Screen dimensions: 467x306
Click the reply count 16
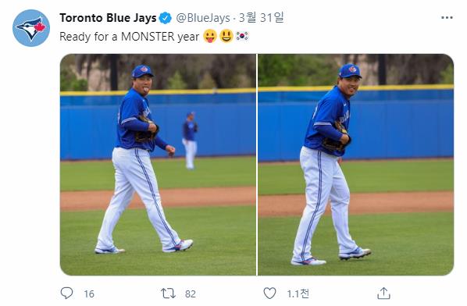pyautogui.click(x=89, y=294)
